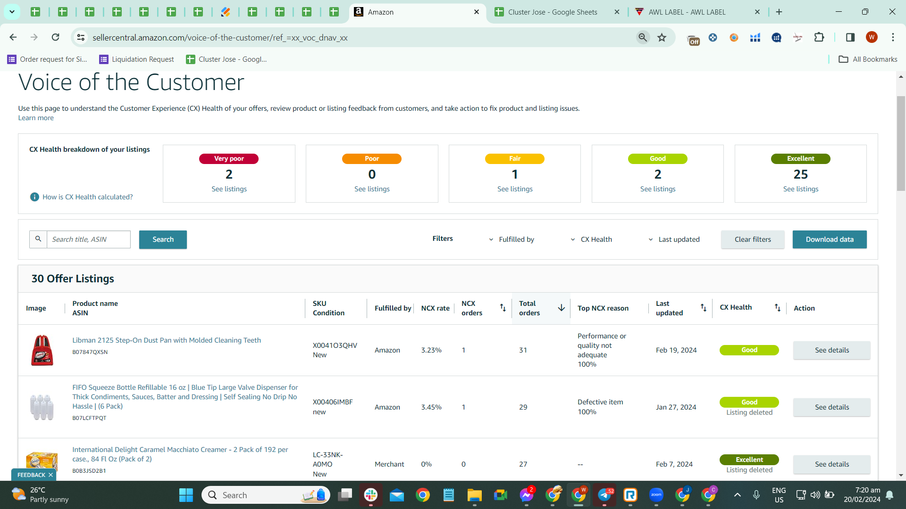
Task: See listings under Poor
Action: [x=372, y=189]
